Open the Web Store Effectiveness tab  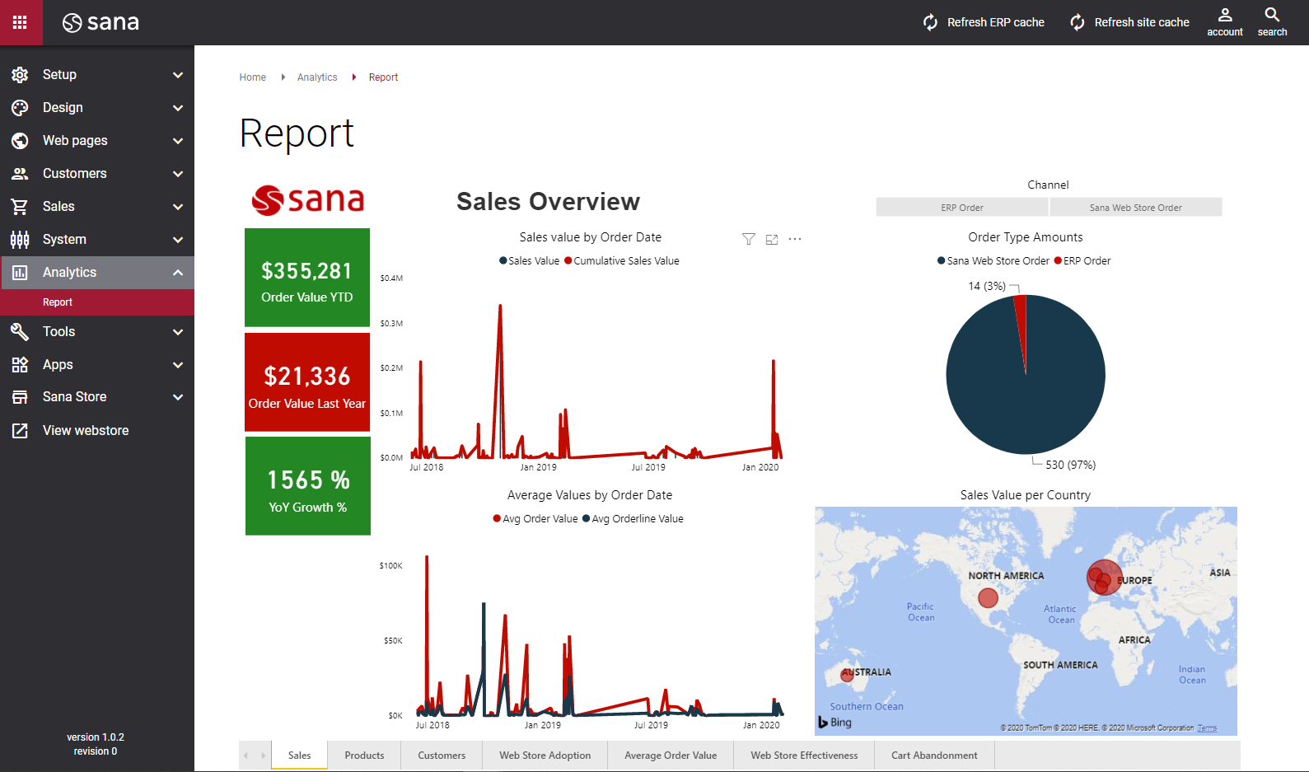point(804,756)
